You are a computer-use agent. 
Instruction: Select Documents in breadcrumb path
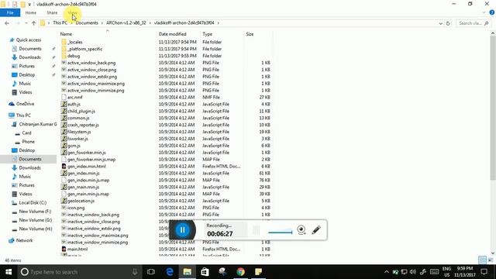[87, 22]
